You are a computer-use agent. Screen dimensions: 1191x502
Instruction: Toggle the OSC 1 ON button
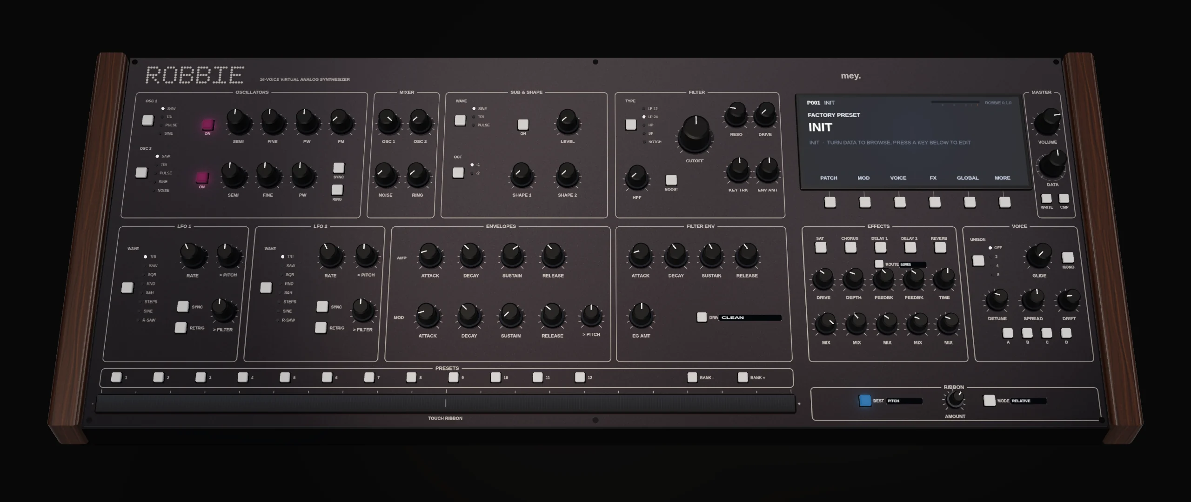coord(207,125)
